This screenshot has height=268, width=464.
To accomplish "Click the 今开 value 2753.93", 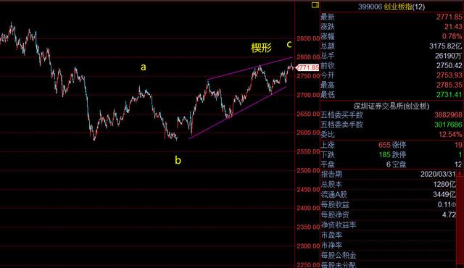I will (449, 75).
